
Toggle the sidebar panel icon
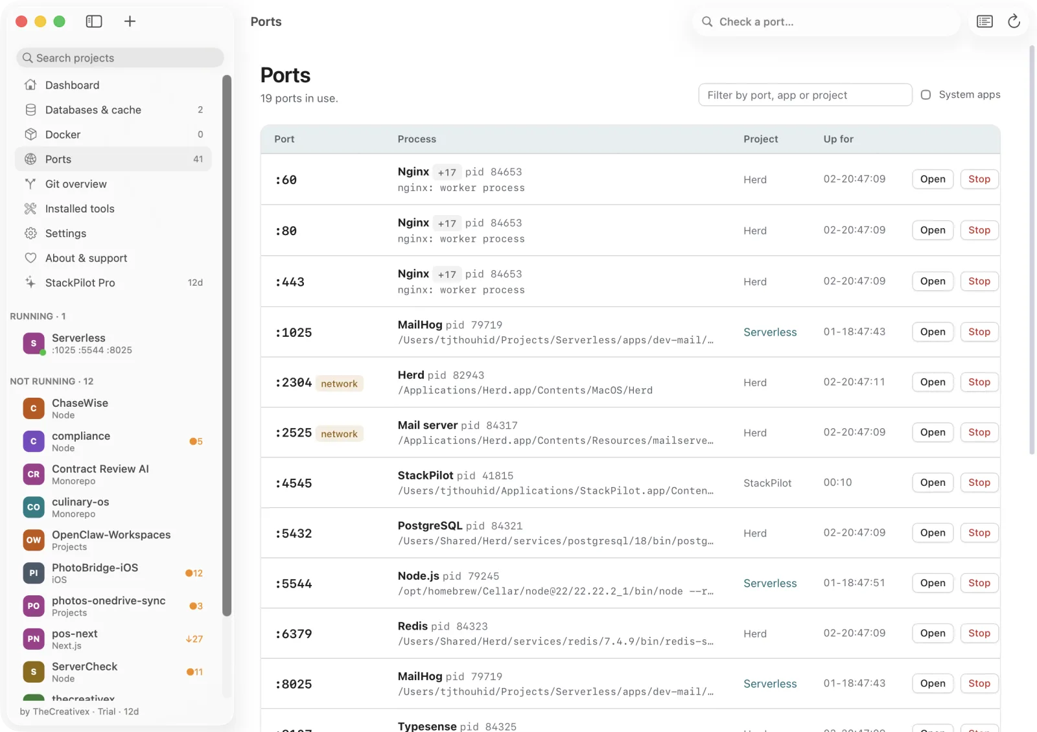pos(94,21)
